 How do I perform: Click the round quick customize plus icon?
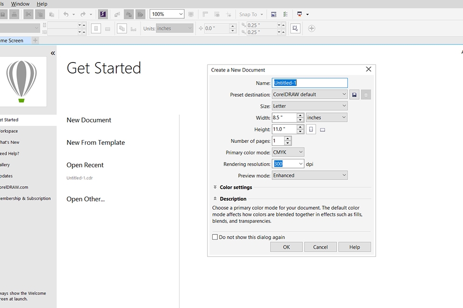312,28
